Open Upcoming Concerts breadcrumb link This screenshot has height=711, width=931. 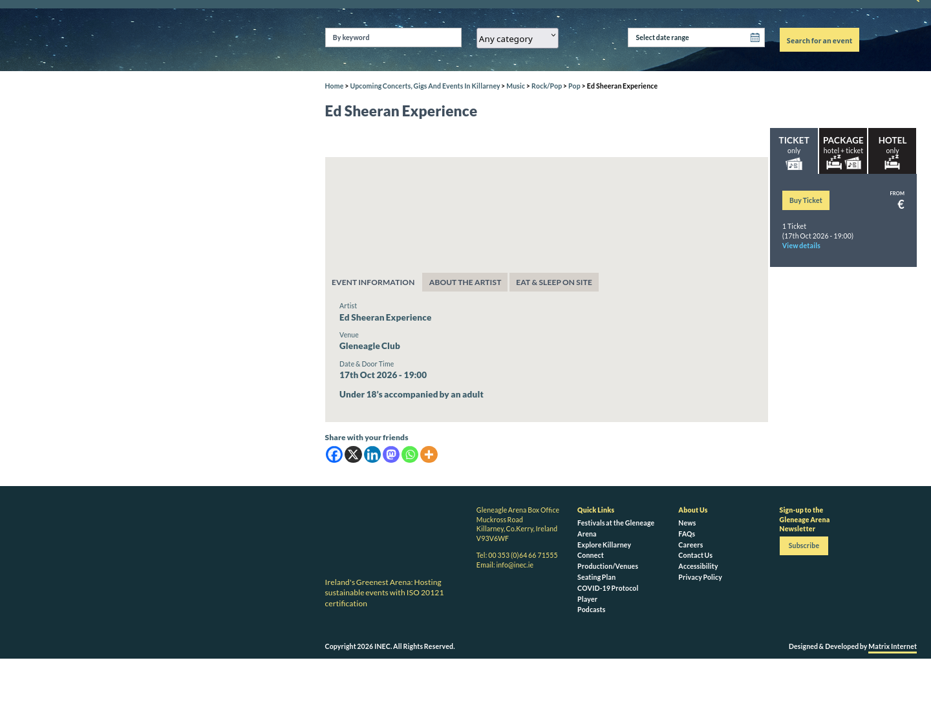(425, 86)
